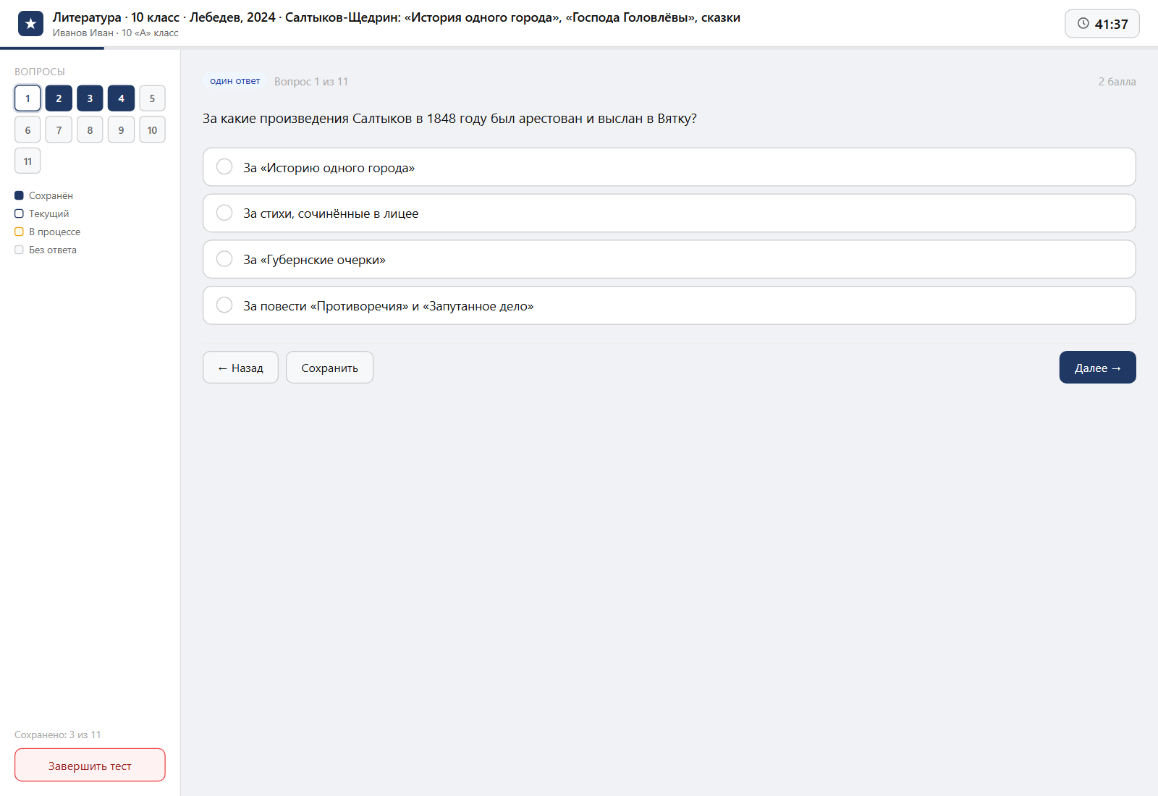Click «Вопрос 1 из 11» label
The height and width of the screenshot is (796, 1158).
click(311, 82)
